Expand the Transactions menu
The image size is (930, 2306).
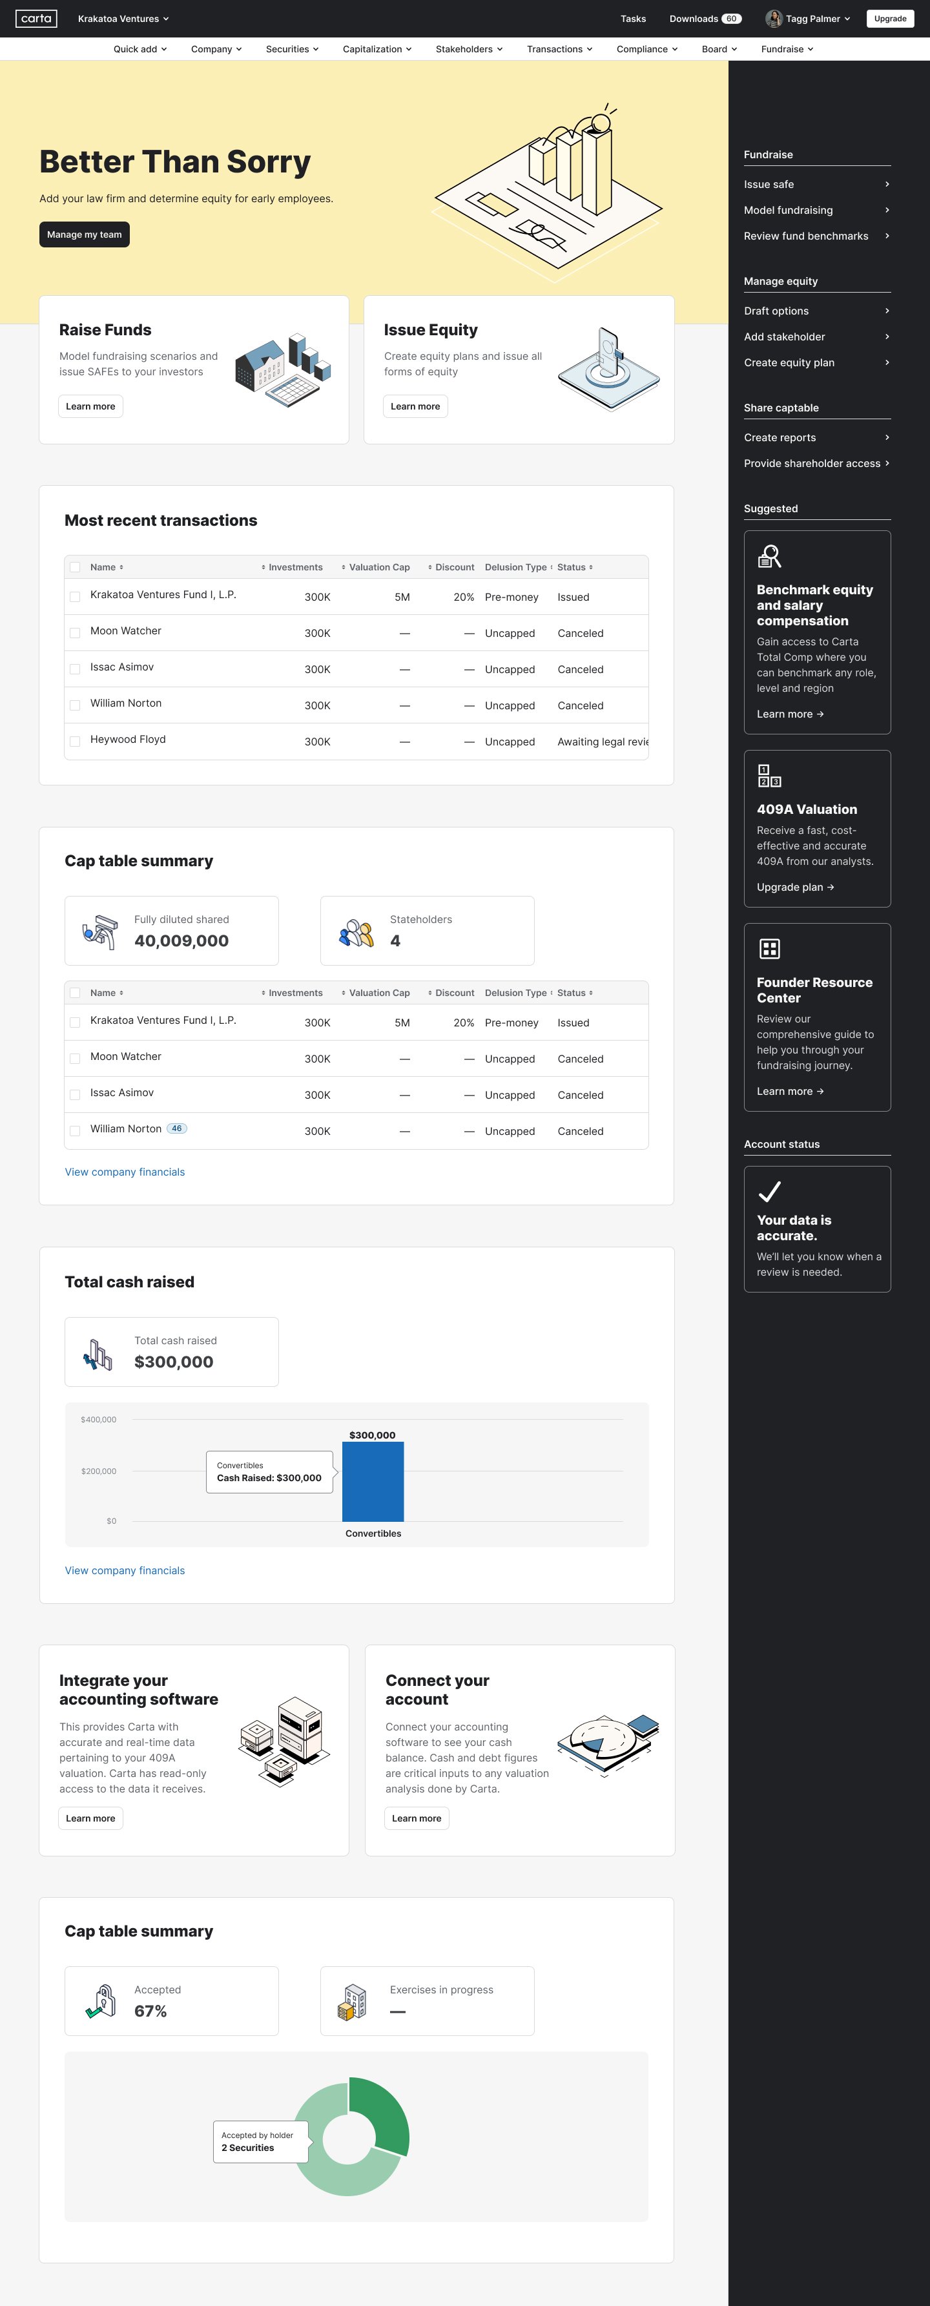pos(559,49)
